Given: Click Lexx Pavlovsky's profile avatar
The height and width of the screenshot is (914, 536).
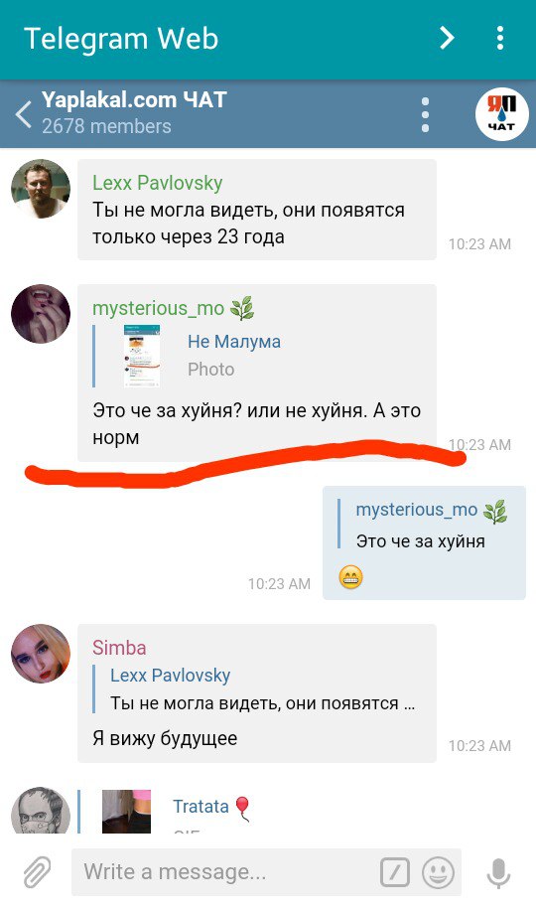Looking at the screenshot, I should click(41, 189).
